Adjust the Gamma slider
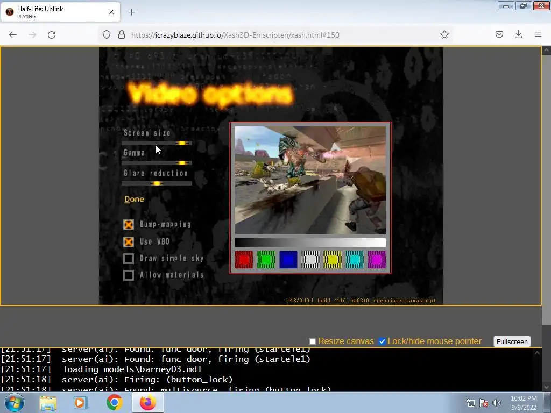 click(157, 163)
